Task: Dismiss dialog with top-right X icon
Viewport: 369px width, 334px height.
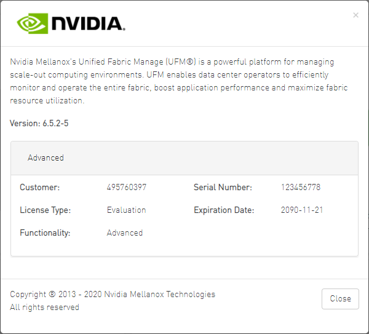Action: [355, 15]
